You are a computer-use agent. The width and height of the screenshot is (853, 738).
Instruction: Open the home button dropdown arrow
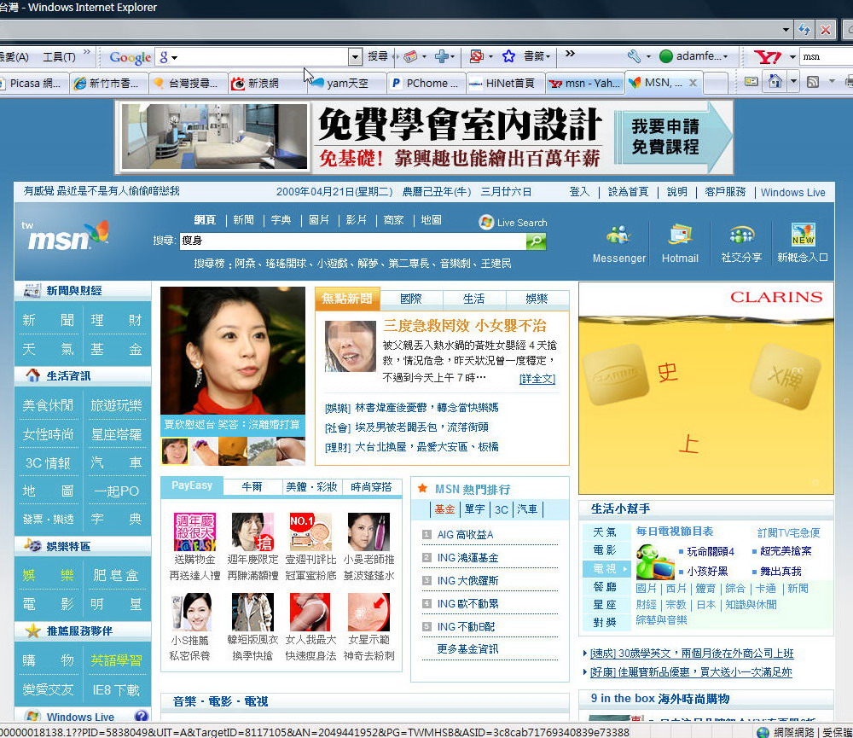click(793, 82)
